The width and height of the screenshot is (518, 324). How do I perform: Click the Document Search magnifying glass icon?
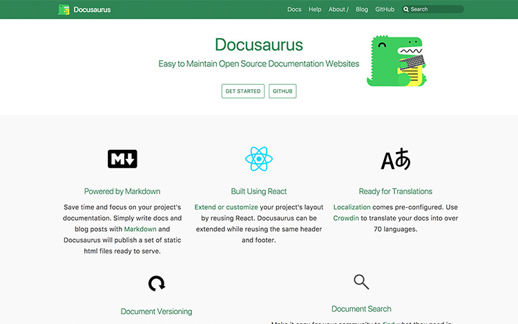361,282
